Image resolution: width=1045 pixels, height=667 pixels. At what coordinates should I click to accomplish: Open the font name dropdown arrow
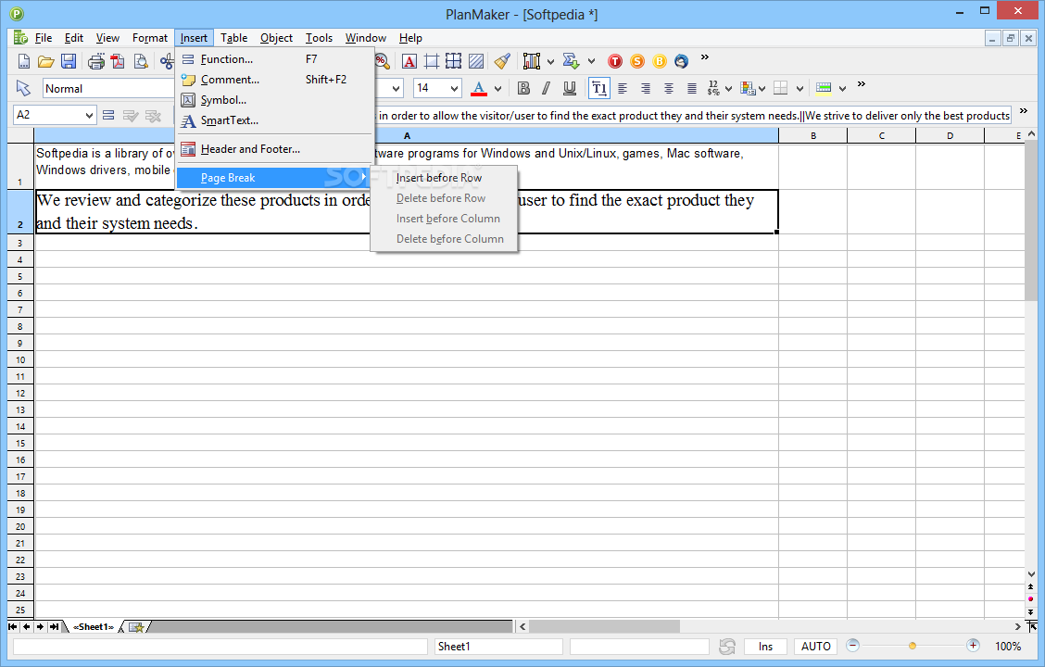396,88
